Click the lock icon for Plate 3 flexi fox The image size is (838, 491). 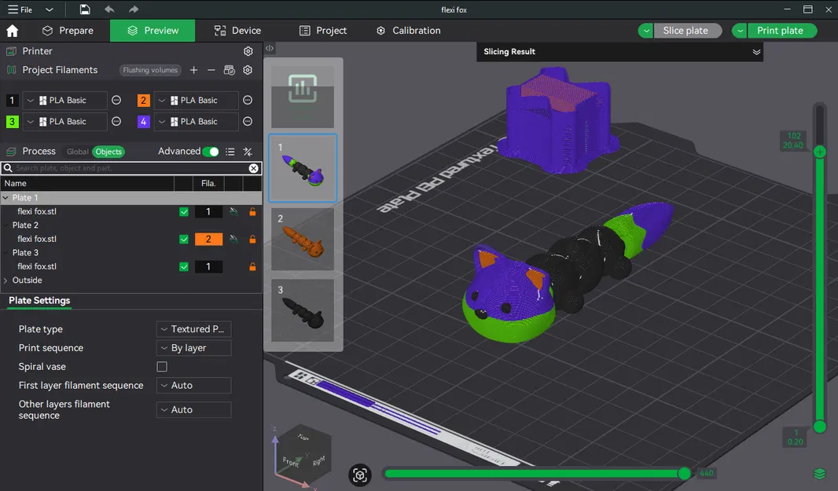(252, 266)
